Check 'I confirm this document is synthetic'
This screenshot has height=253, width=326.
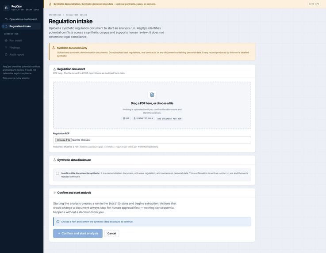pyautogui.click(x=58, y=173)
